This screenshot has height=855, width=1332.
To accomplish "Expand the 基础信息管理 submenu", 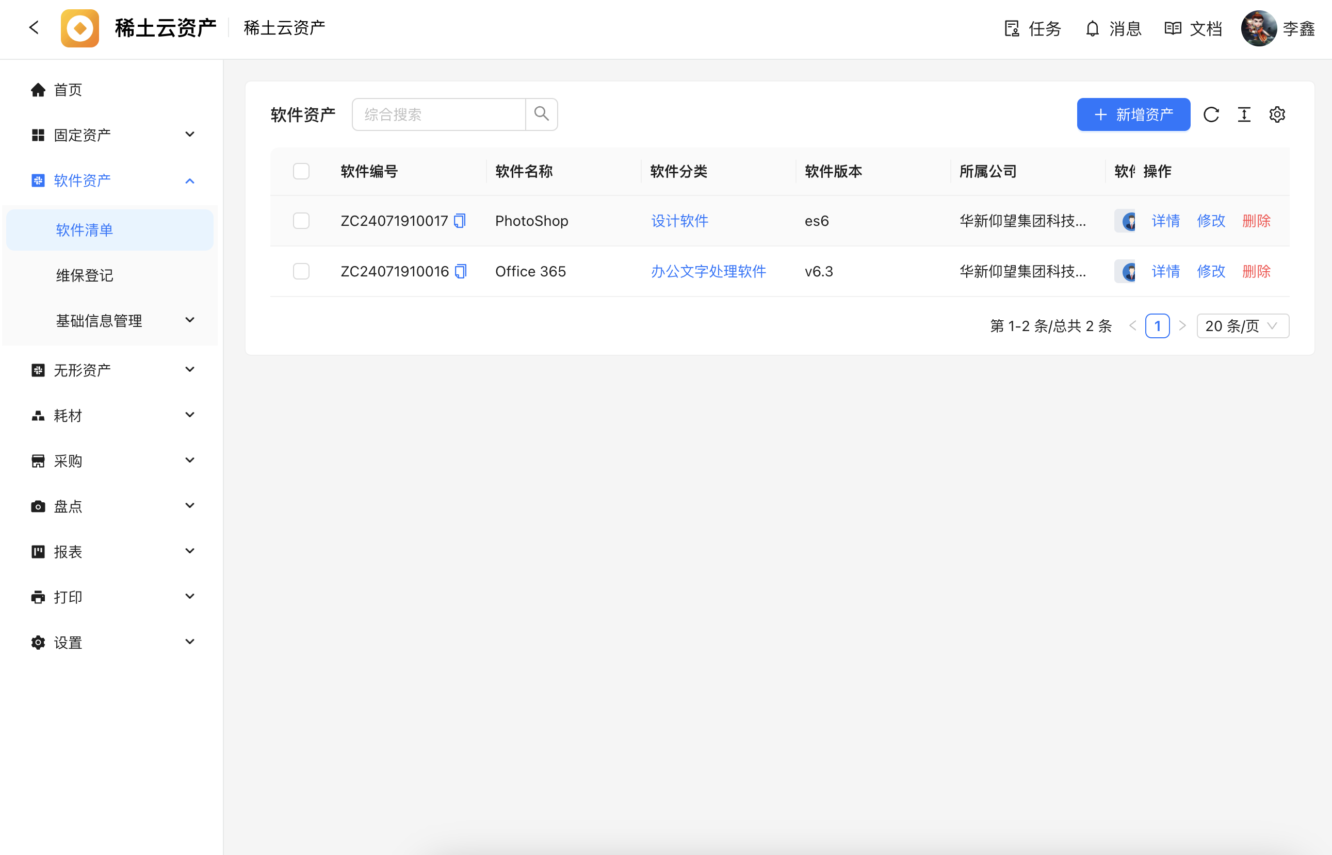I will (x=111, y=320).
